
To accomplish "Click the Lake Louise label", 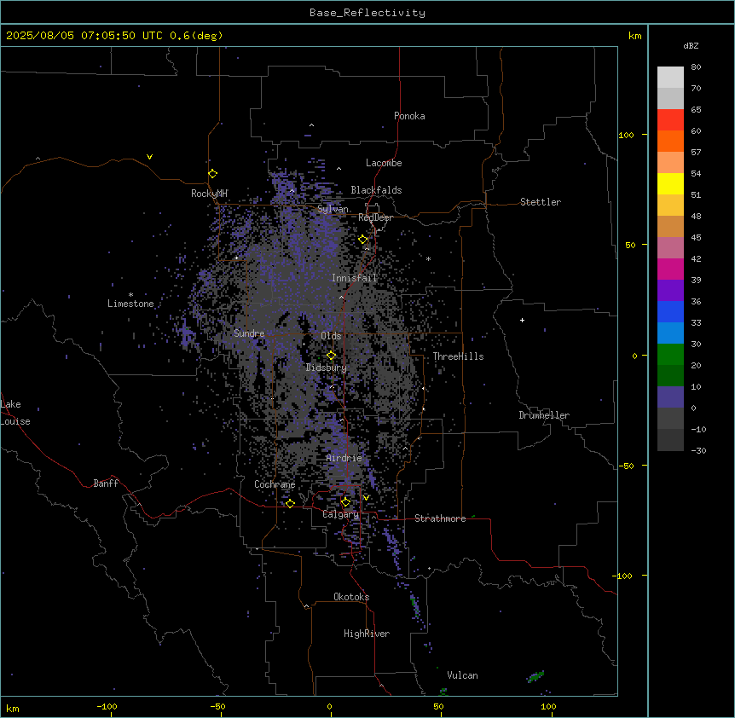I will pos(15,413).
